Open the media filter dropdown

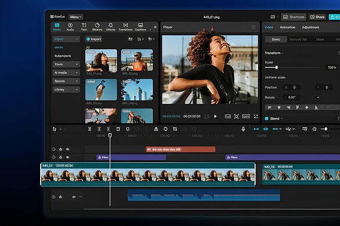151,39
